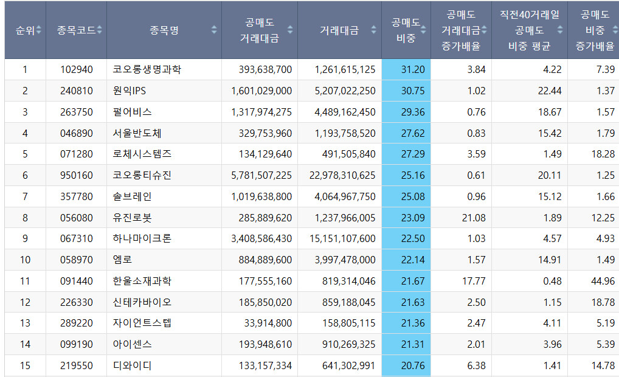Select stock name 코오롱생명과학

click(x=147, y=69)
